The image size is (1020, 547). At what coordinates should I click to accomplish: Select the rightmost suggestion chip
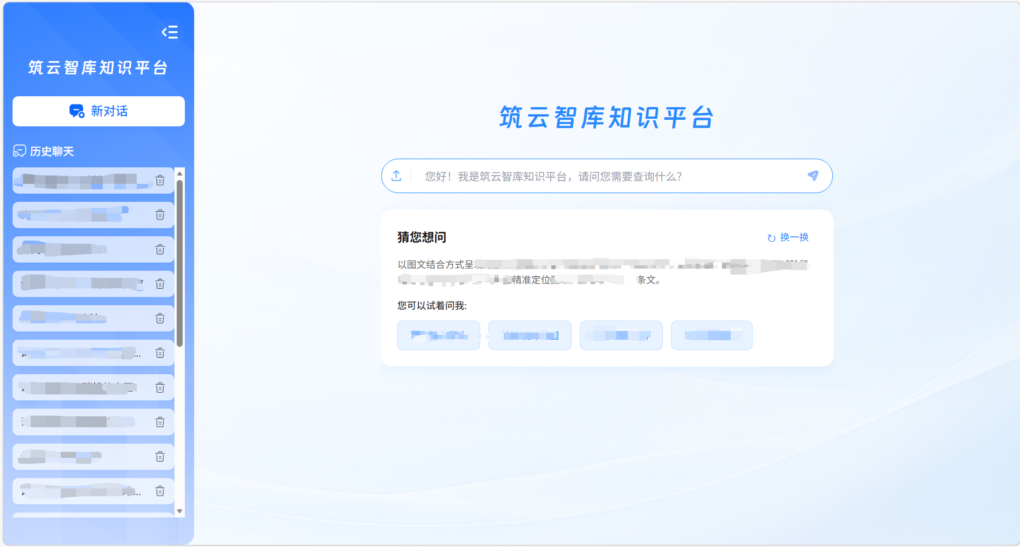712,335
